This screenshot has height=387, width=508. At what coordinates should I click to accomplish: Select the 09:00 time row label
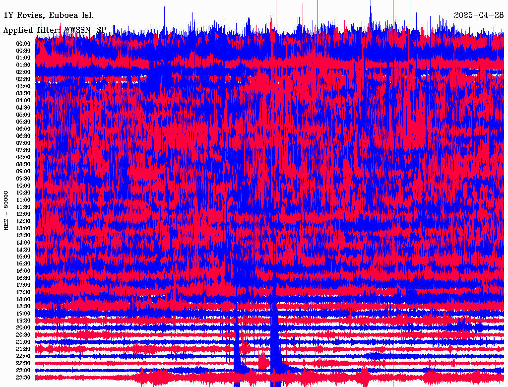click(23, 171)
